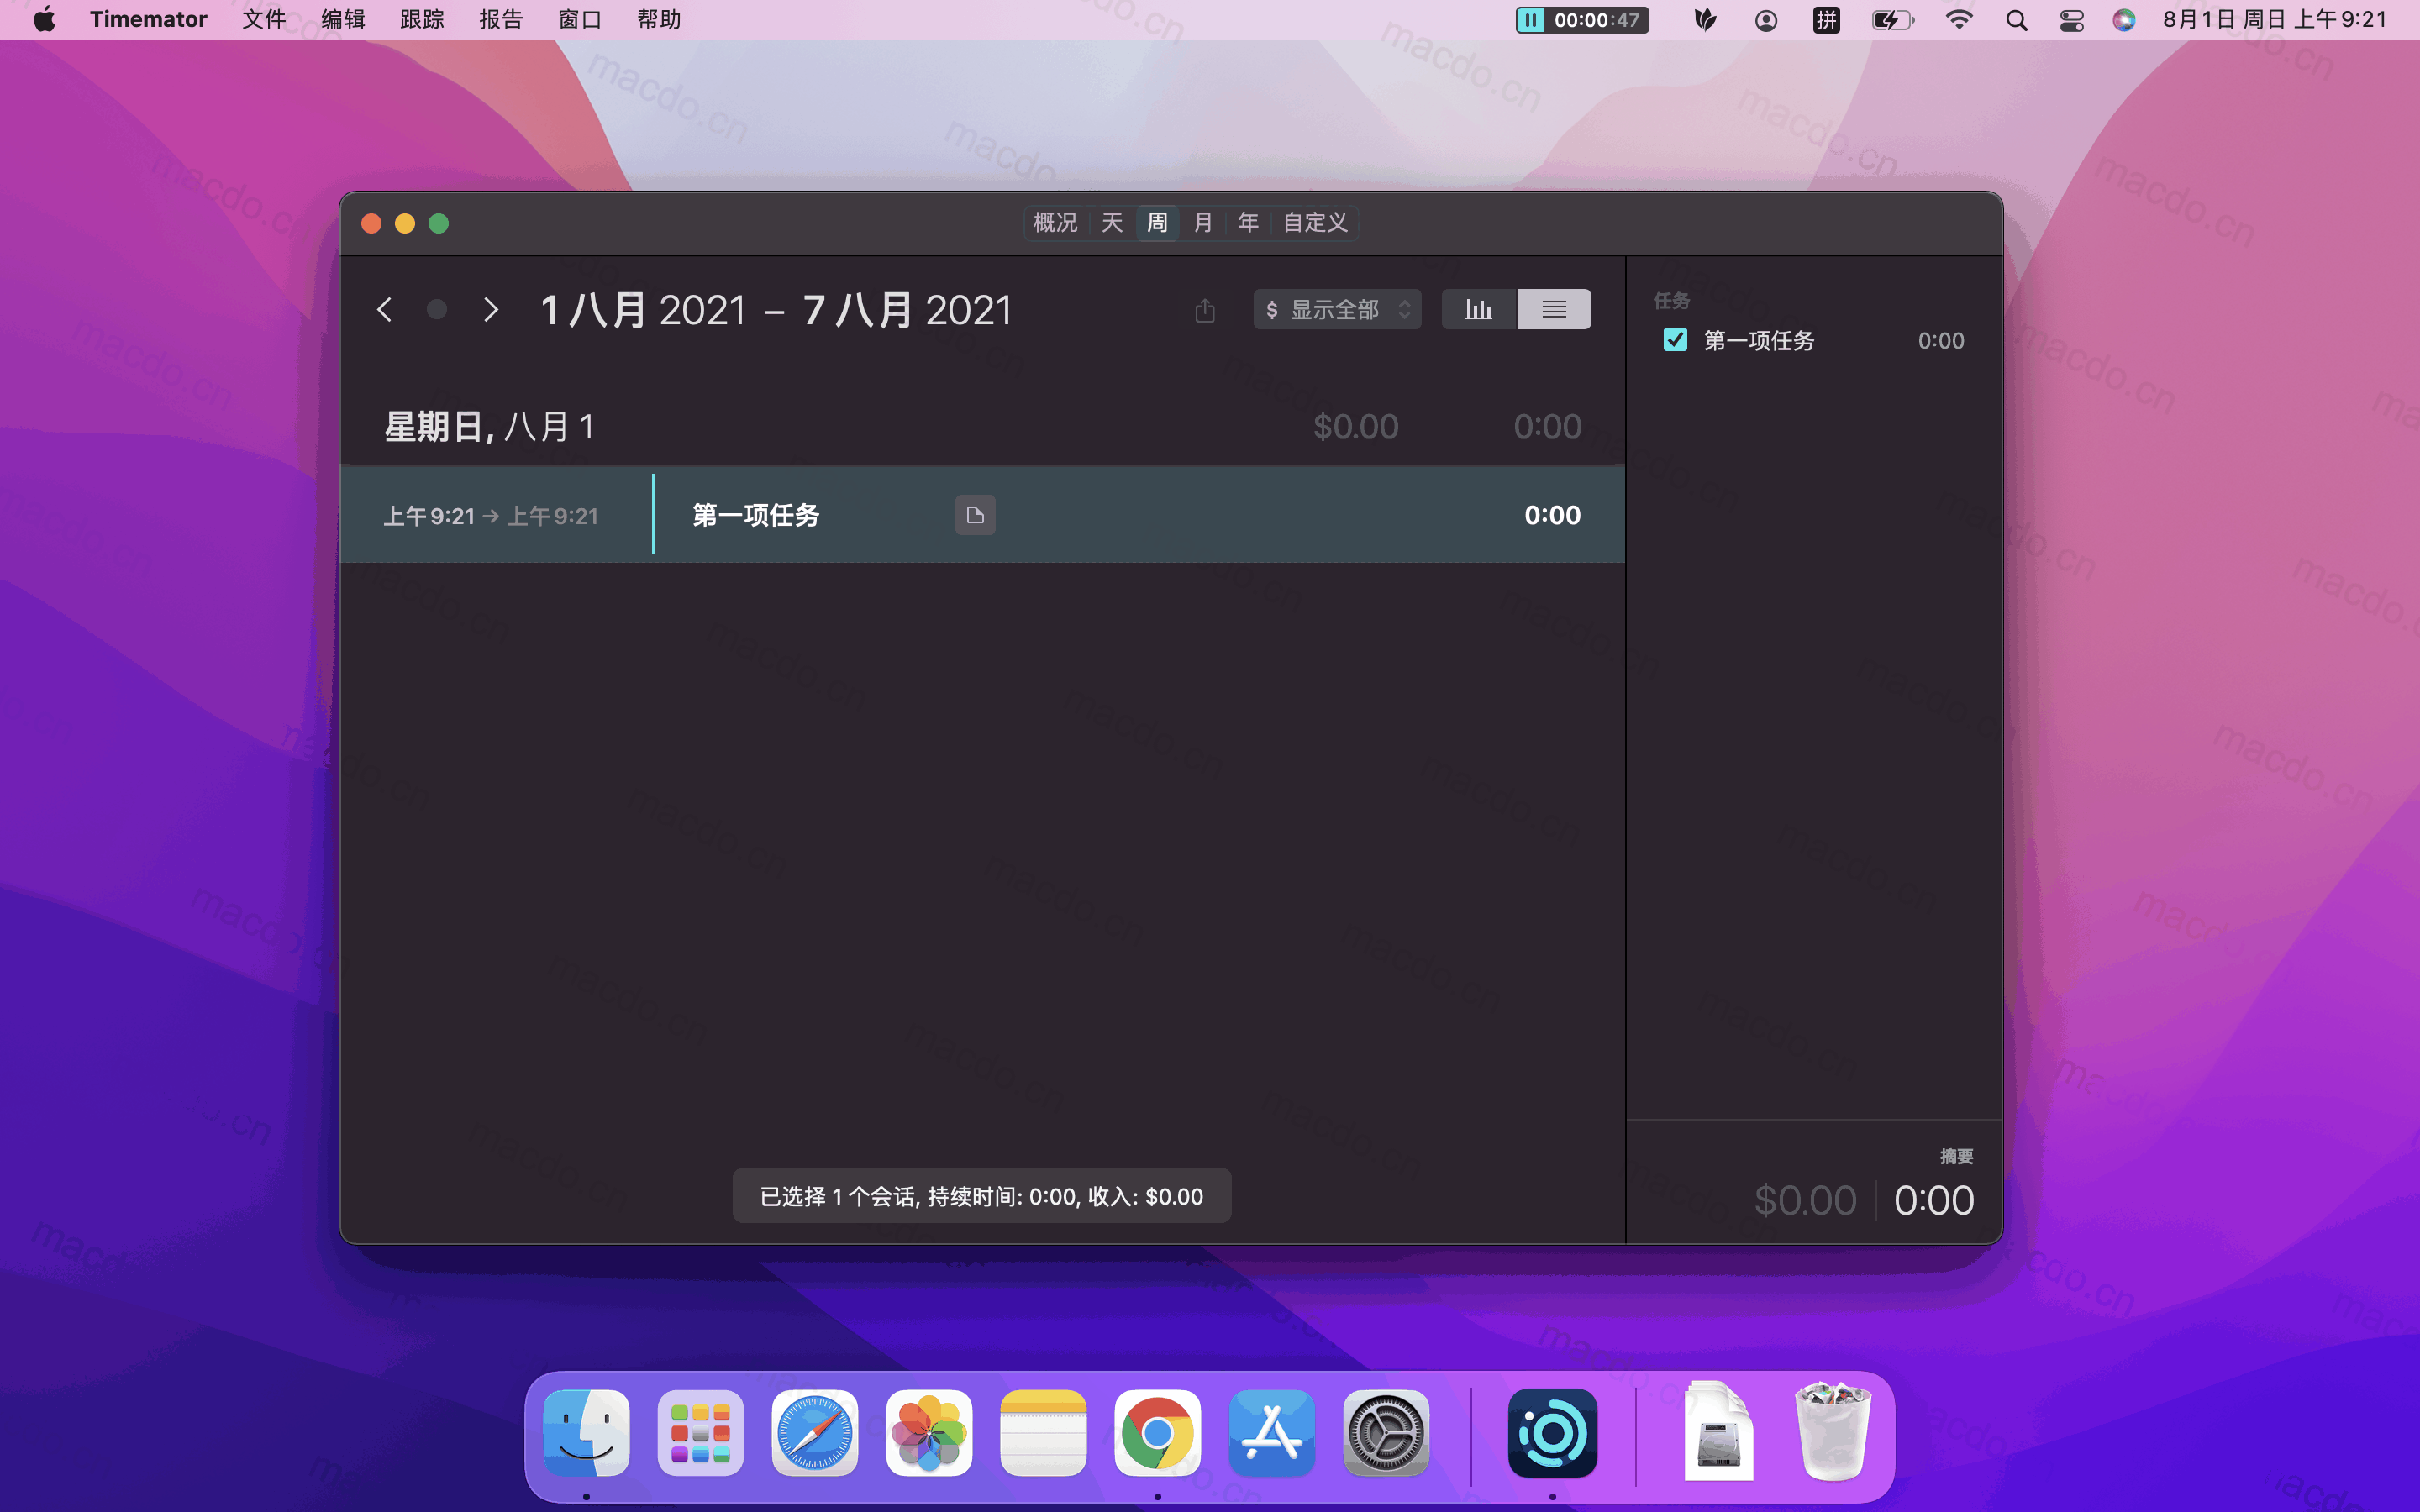
Task: Open Notes from the Dock
Action: tap(1043, 1432)
